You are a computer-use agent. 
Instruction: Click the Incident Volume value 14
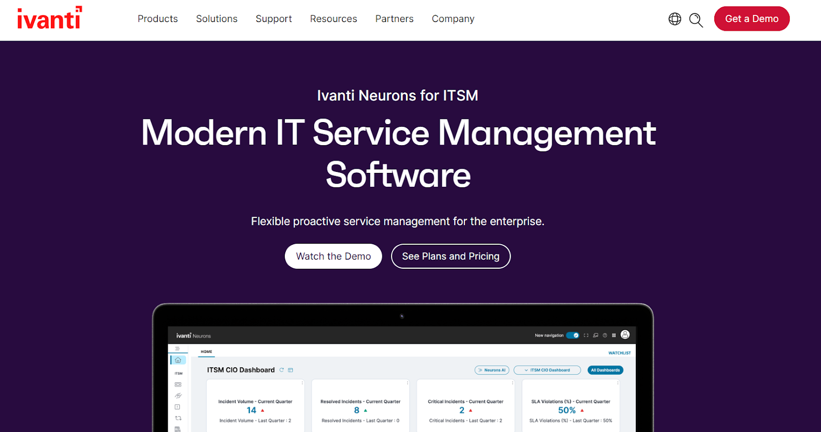[x=251, y=410]
